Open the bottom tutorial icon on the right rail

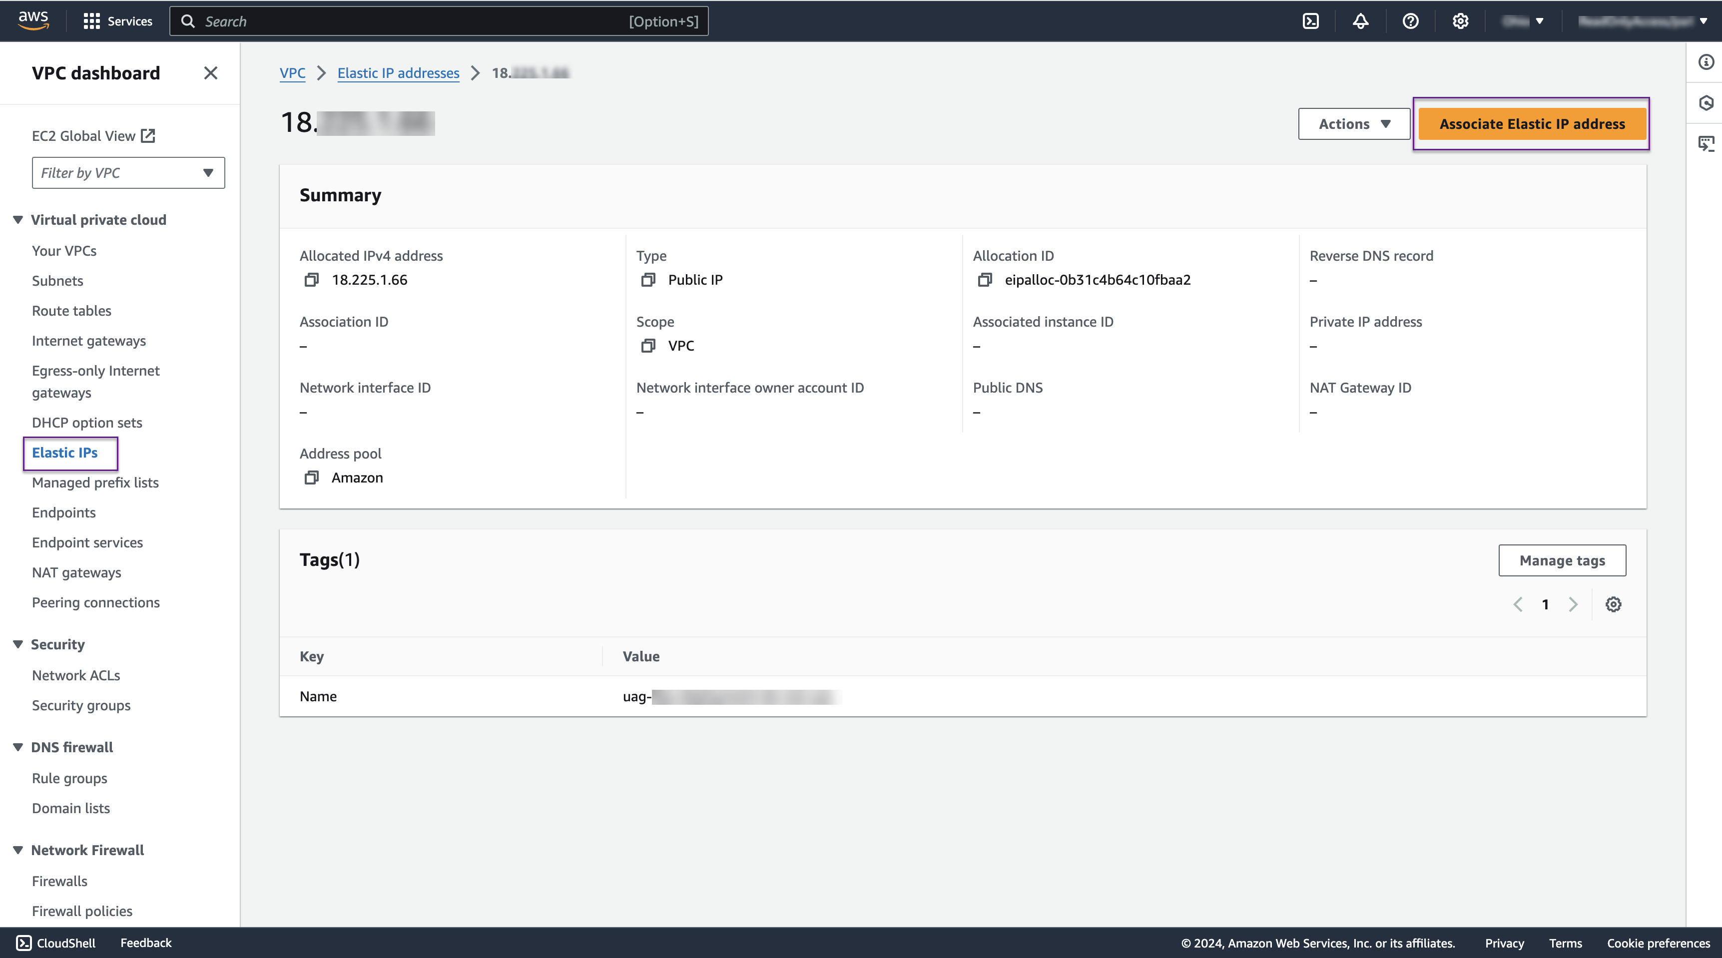pos(1707,144)
